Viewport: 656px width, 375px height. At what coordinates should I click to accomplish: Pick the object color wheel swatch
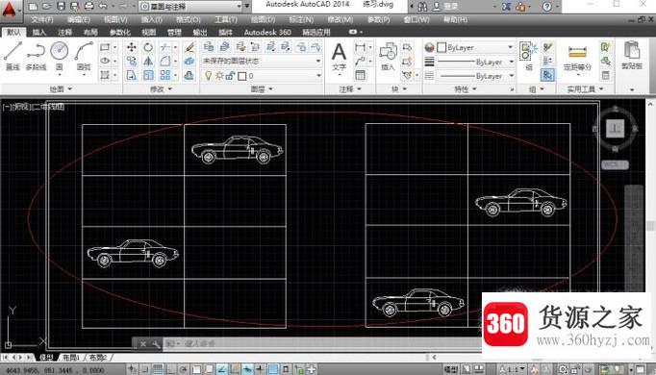click(x=429, y=47)
